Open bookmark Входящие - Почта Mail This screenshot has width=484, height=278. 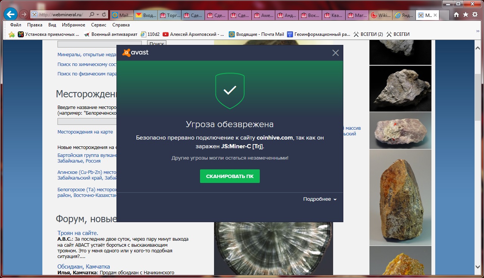click(256, 34)
